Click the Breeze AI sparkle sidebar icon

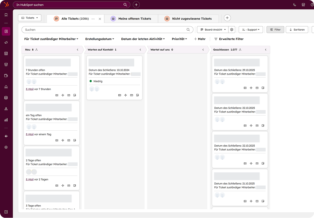[6, 136]
